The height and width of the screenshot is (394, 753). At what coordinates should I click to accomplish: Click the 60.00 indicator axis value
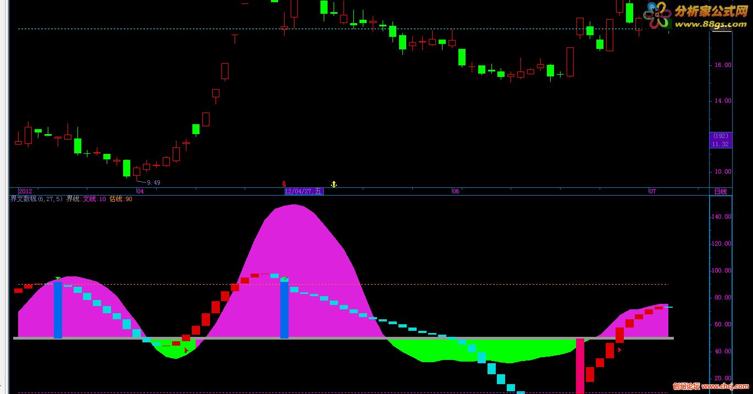point(723,324)
